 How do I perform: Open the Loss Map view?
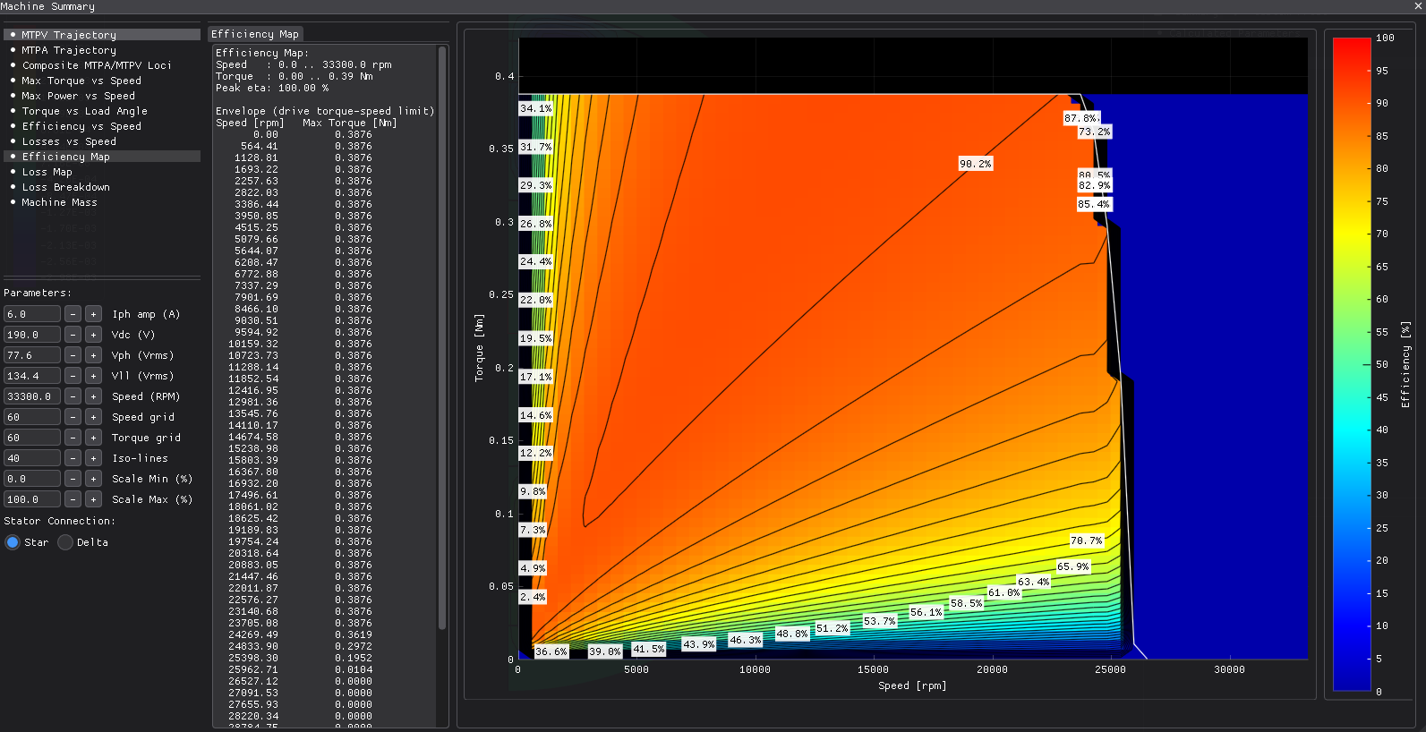(102, 172)
